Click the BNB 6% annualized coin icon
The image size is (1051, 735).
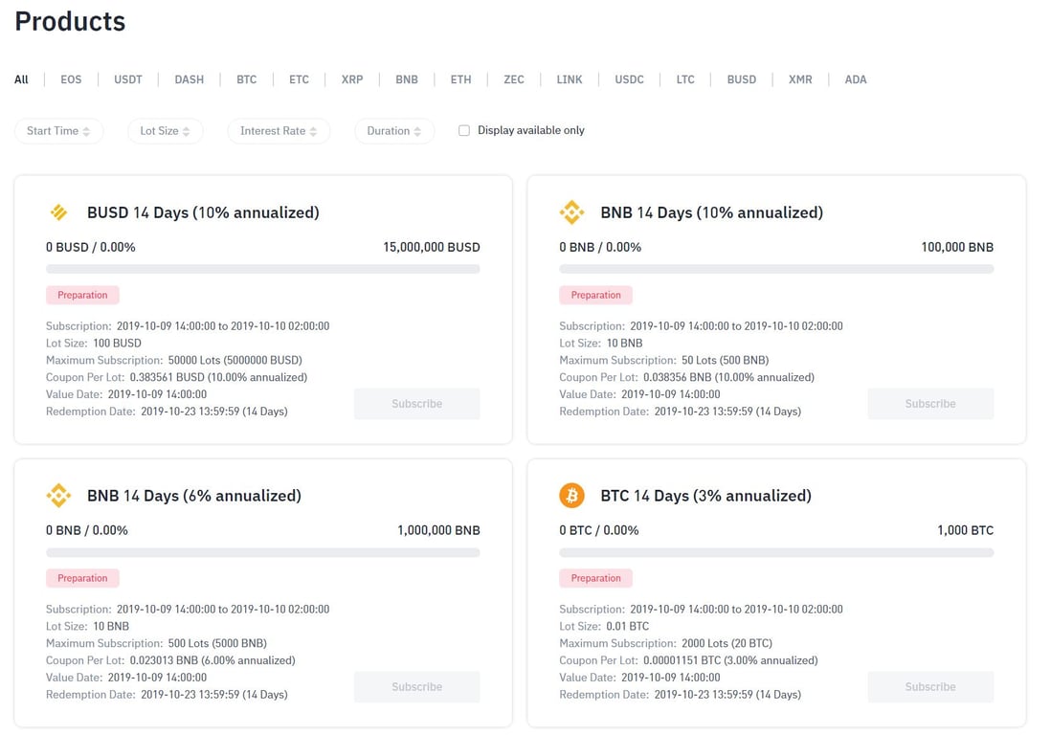58,496
